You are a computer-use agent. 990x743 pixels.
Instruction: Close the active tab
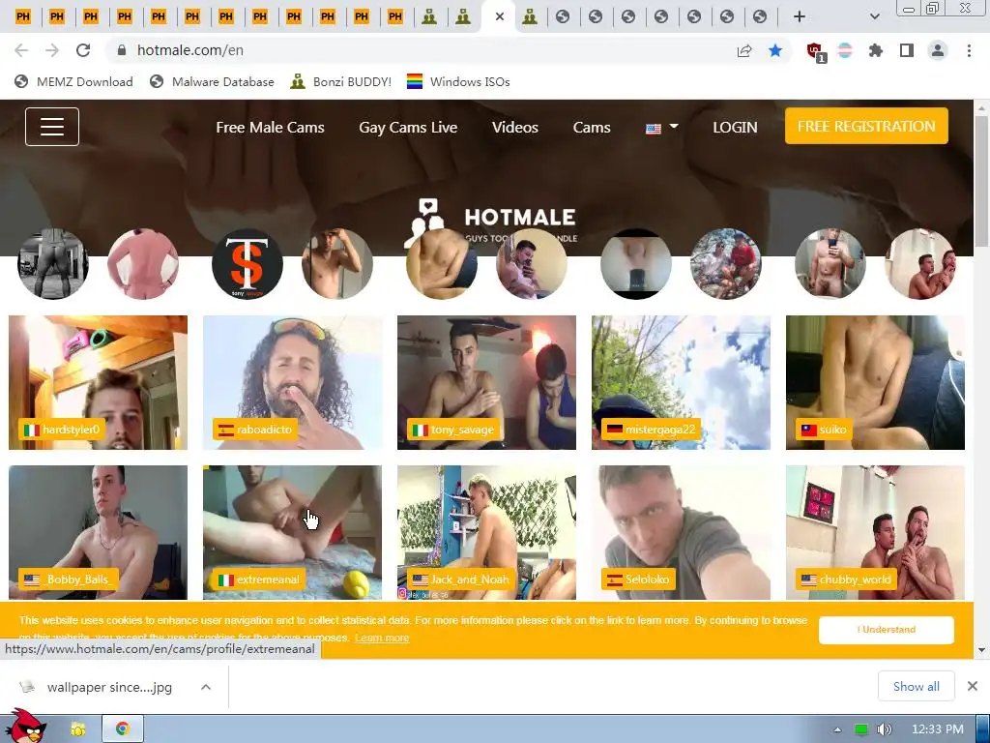pos(500,16)
